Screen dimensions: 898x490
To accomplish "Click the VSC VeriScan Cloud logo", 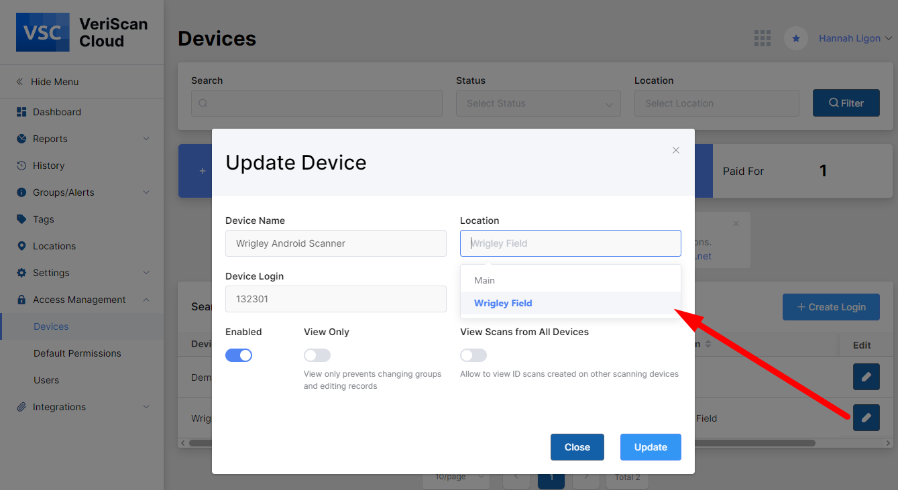I will 82,32.
